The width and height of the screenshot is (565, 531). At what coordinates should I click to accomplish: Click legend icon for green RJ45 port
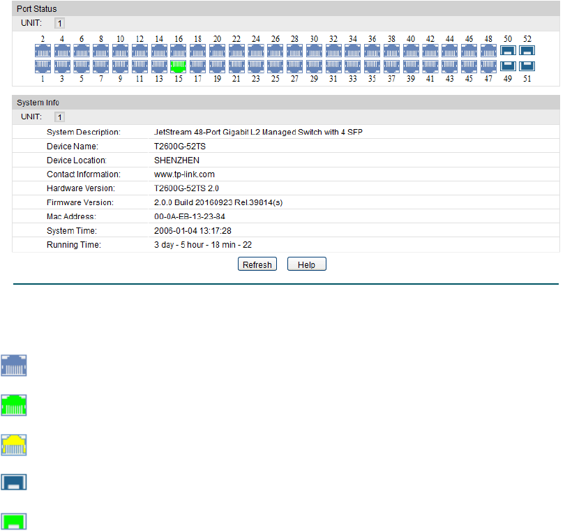coord(14,405)
